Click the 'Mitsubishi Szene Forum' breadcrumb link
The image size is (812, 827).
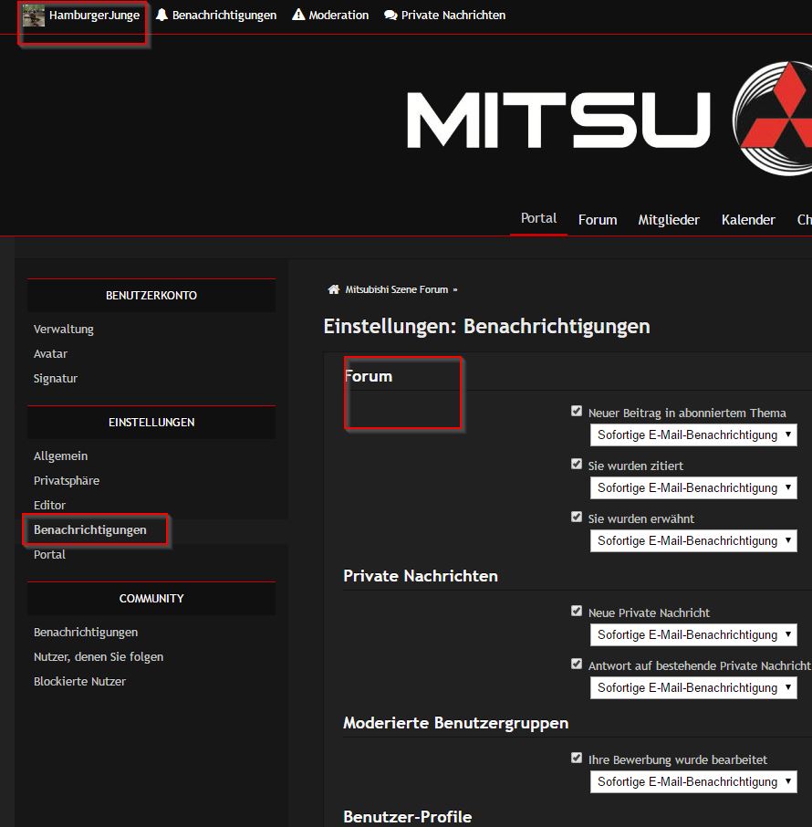[x=397, y=290]
